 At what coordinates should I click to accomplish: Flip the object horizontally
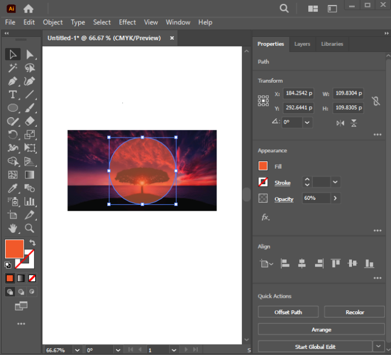(x=340, y=123)
